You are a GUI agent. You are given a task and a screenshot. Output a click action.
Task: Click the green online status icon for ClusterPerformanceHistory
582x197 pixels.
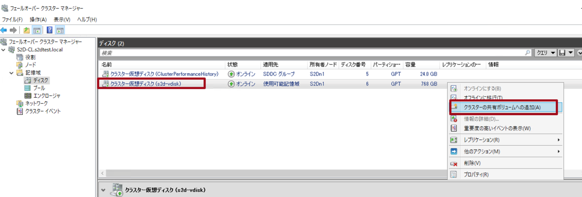[x=231, y=74]
